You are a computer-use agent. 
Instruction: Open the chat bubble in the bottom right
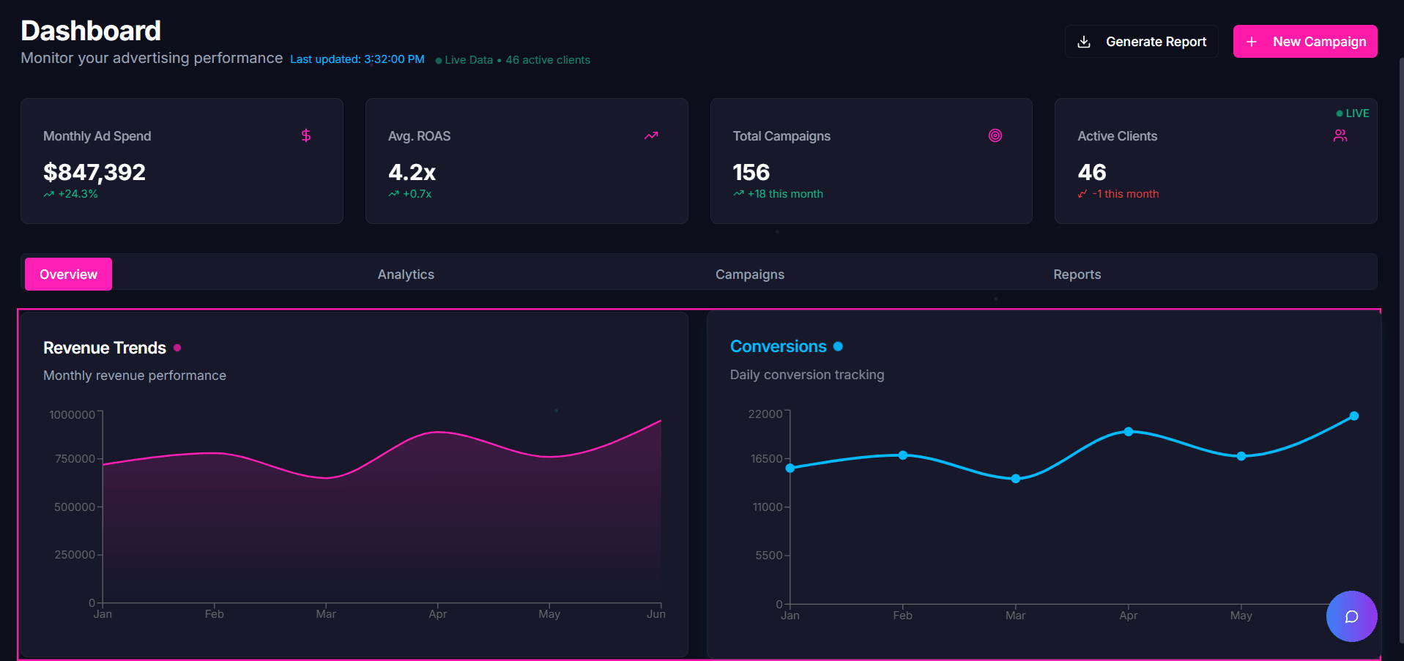click(1351, 616)
